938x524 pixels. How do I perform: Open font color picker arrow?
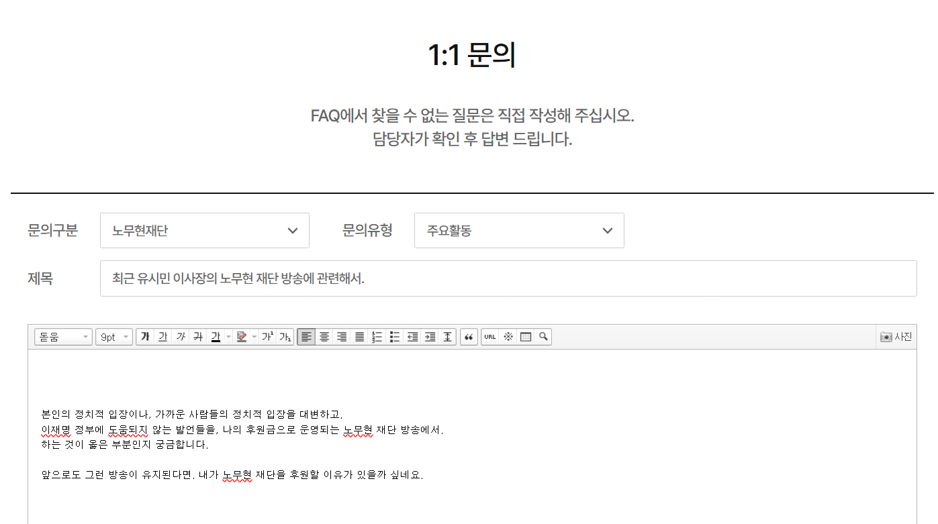coord(228,337)
